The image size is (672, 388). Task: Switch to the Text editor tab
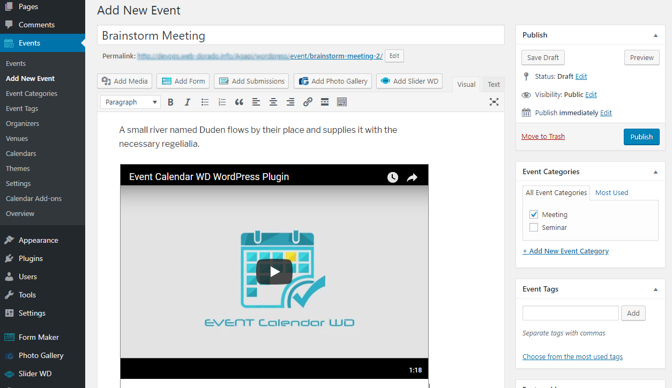point(494,84)
